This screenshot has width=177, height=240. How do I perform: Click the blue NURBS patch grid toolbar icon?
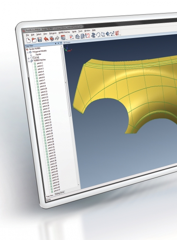(108, 34)
